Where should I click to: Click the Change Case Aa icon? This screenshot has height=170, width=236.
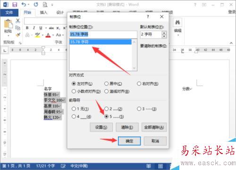[59, 35]
